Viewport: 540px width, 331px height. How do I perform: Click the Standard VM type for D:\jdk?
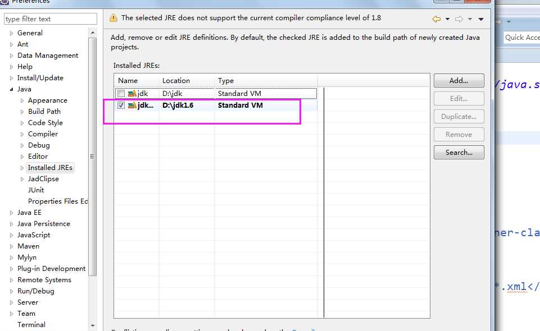(239, 94)
